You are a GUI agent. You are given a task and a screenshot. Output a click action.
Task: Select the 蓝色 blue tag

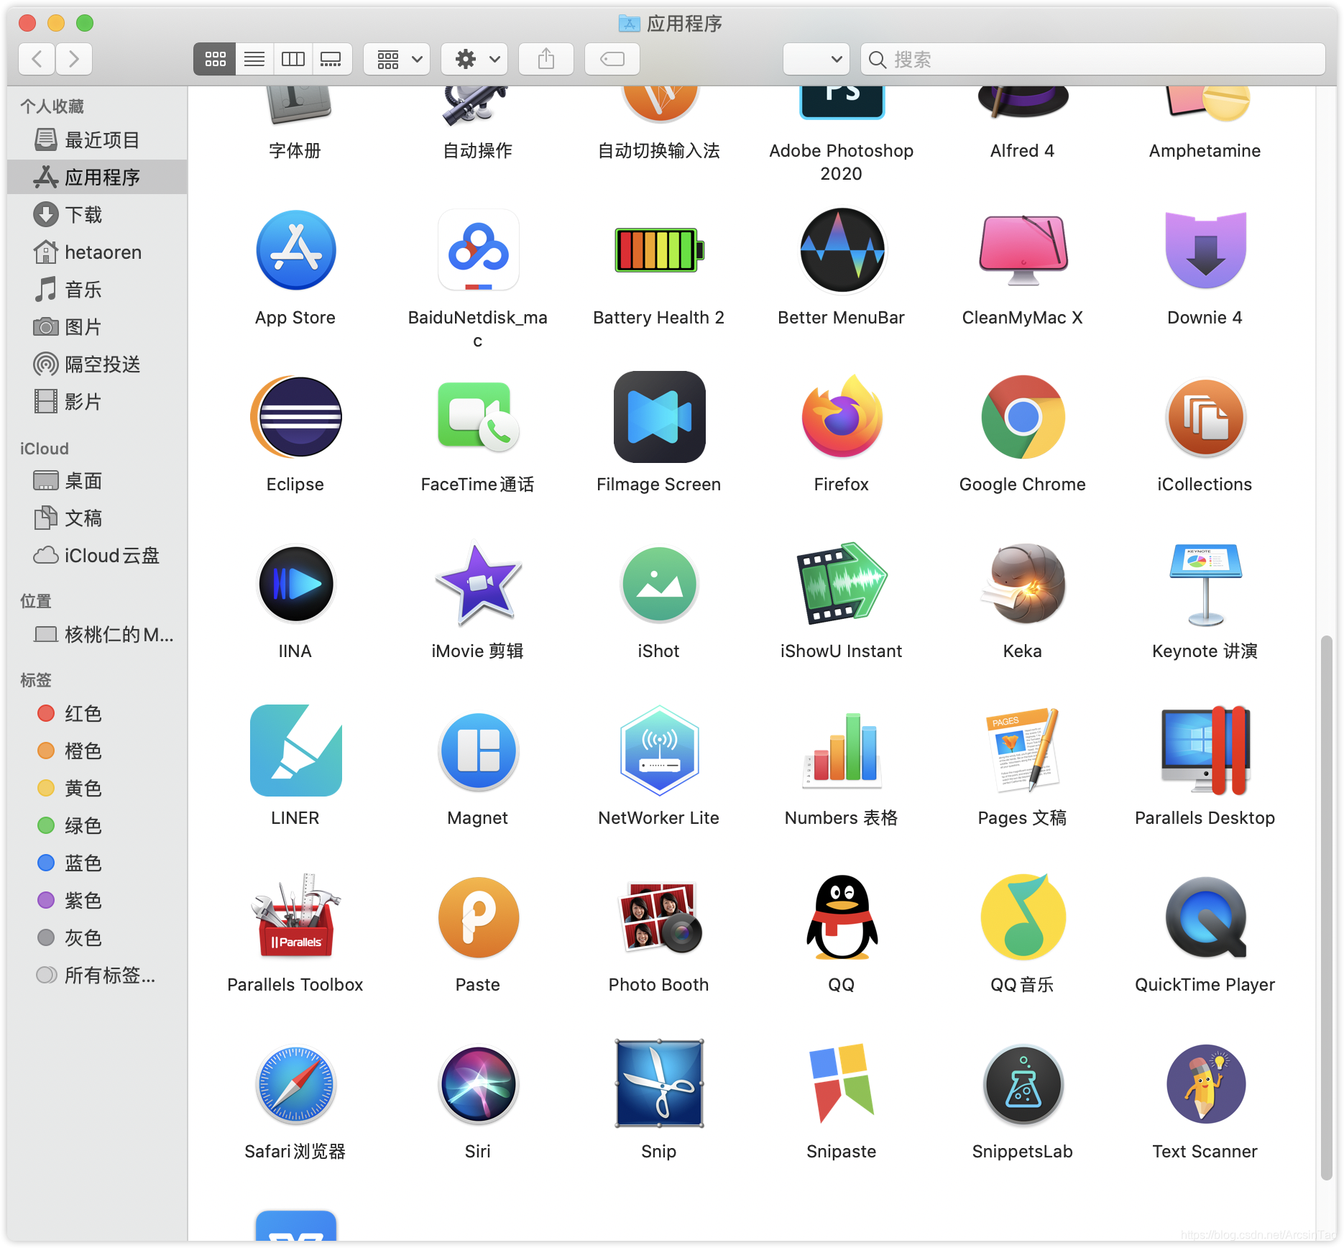97,863
